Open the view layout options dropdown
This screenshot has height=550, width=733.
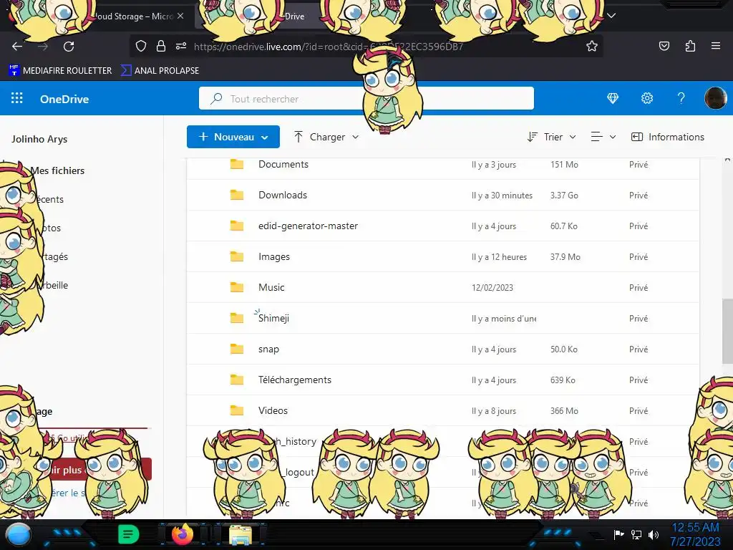(603, 137)
